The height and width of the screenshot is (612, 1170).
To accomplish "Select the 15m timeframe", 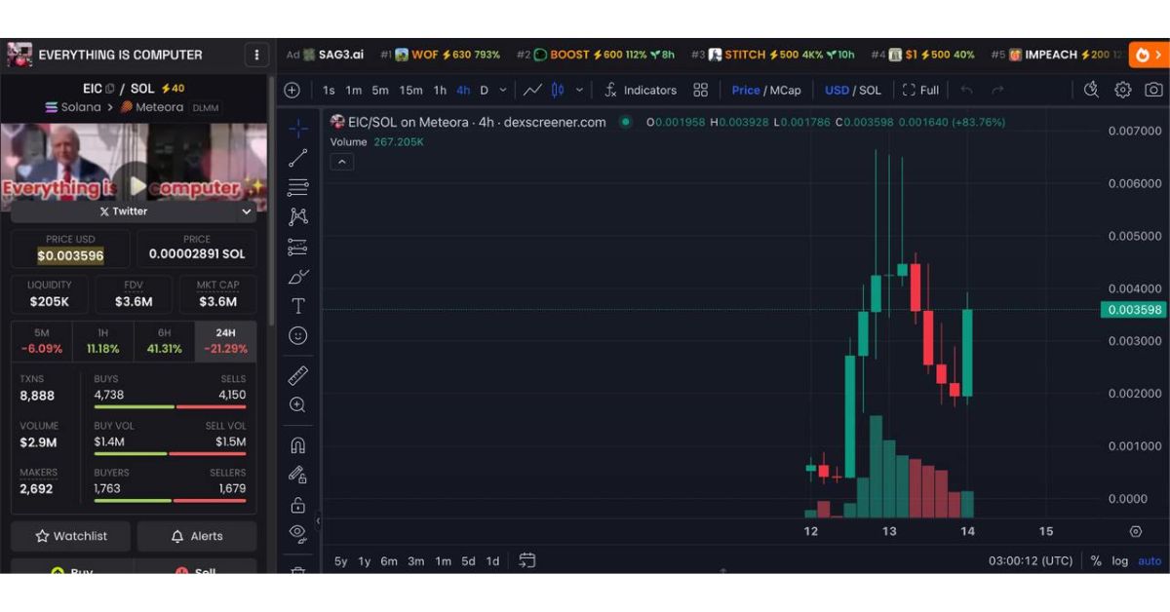I will tap(411, 90).
